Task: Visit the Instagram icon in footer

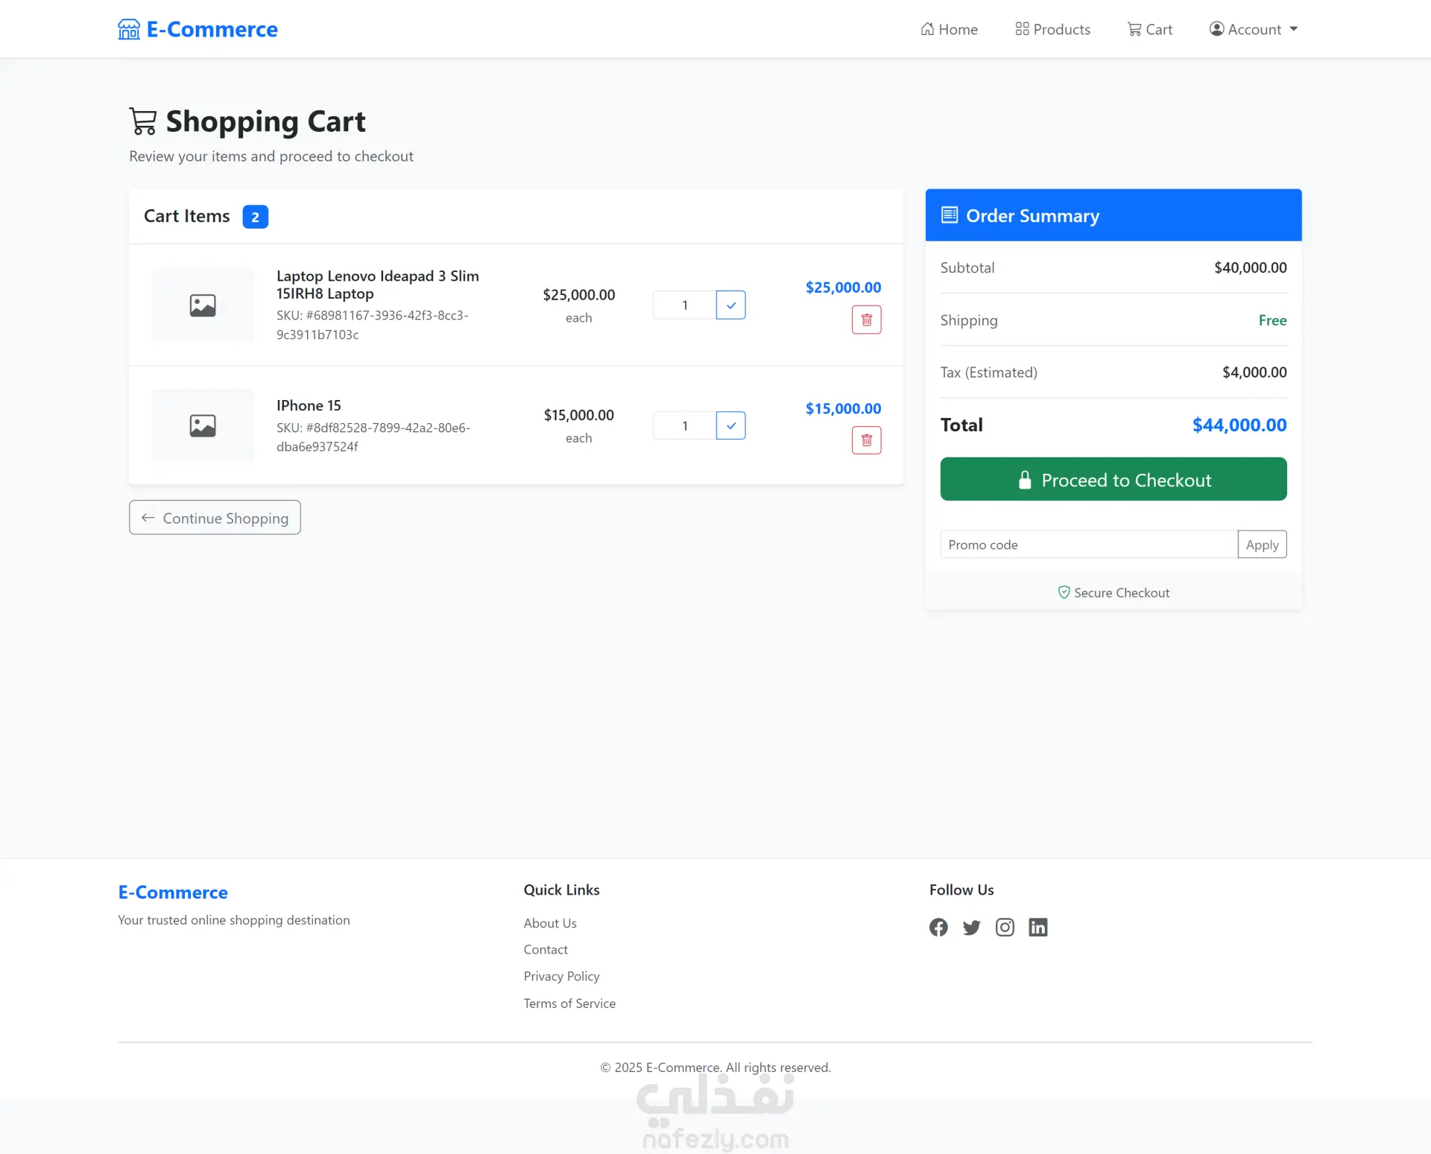Action: tap(1005, 927)
